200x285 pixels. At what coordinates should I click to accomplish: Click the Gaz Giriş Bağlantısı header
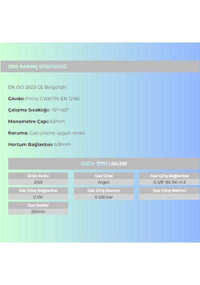click(169, 176)
